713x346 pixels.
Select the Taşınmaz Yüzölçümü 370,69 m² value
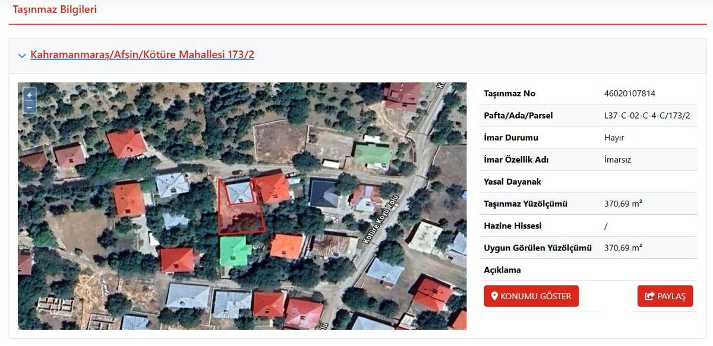point(623,204)
